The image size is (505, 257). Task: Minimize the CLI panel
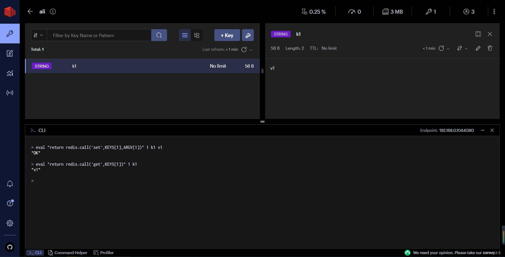click(483, 130)
